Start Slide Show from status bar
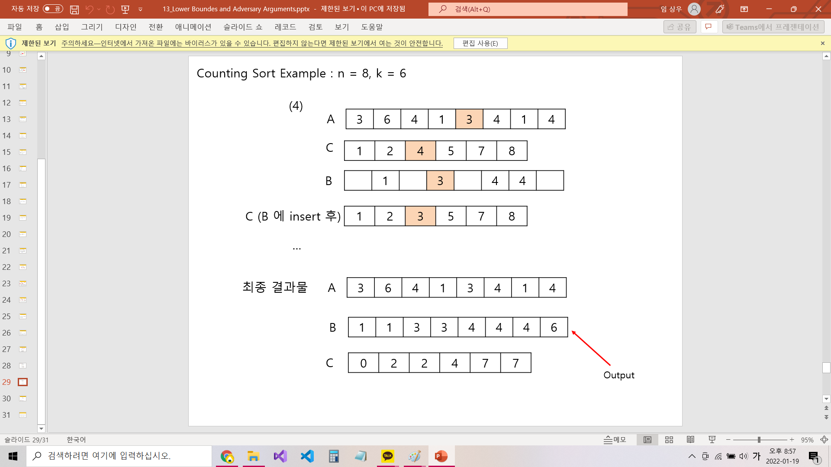The image size is (831, 467). point(712,440)
